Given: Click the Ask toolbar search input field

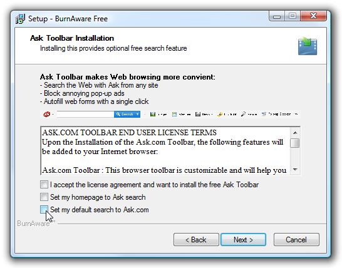Looking at the screenshot, I should (85, 114).
